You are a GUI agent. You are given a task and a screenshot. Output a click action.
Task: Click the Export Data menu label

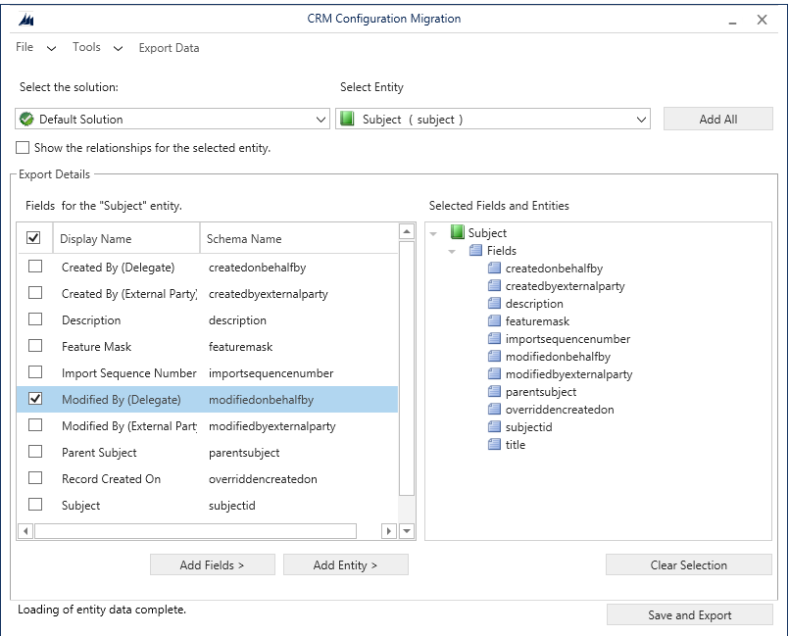tap(169, 48)
